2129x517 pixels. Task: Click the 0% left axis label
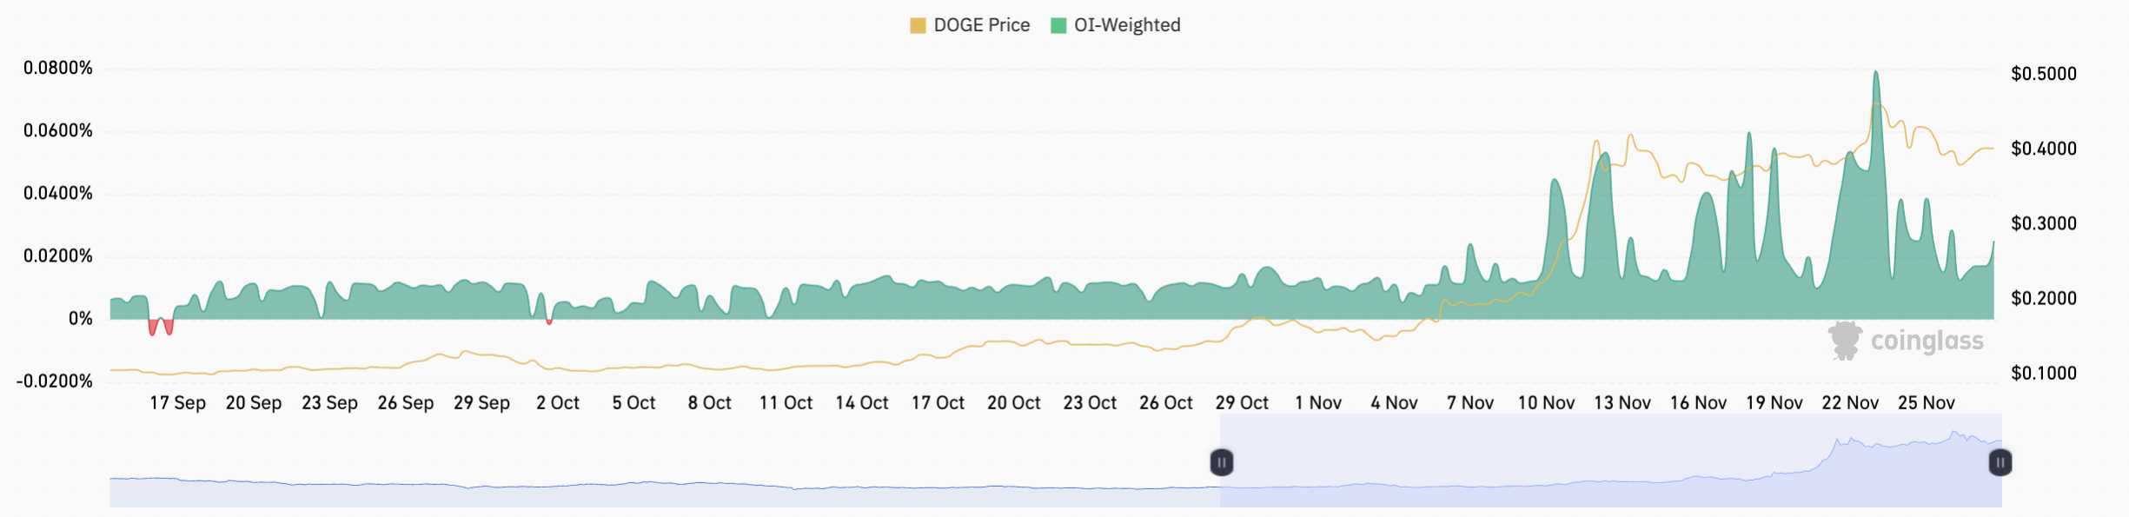[x=81, y=318]
